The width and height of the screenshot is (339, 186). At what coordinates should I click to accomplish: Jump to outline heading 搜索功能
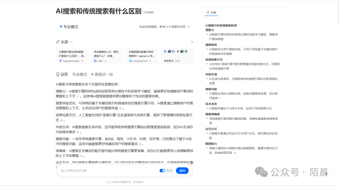click(211, 89)
